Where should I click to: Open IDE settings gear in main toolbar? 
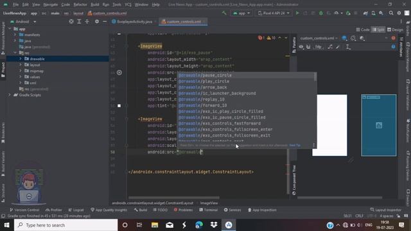pos(399,13)
